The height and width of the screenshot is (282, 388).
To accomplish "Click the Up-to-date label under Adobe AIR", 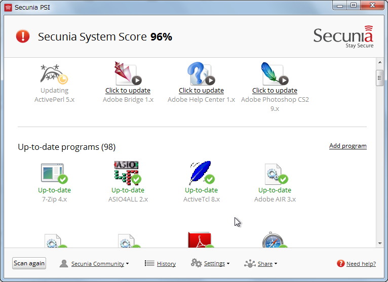I will click(275, 190).
